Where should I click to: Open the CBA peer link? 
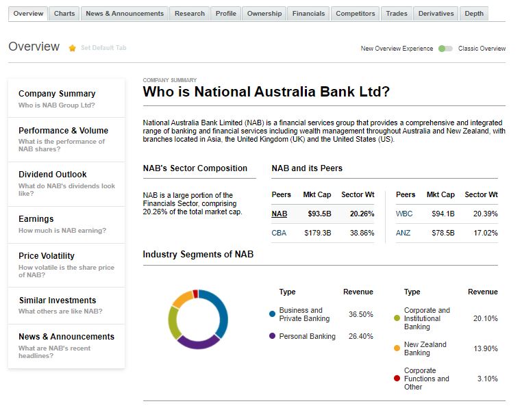tap(279, 233)
